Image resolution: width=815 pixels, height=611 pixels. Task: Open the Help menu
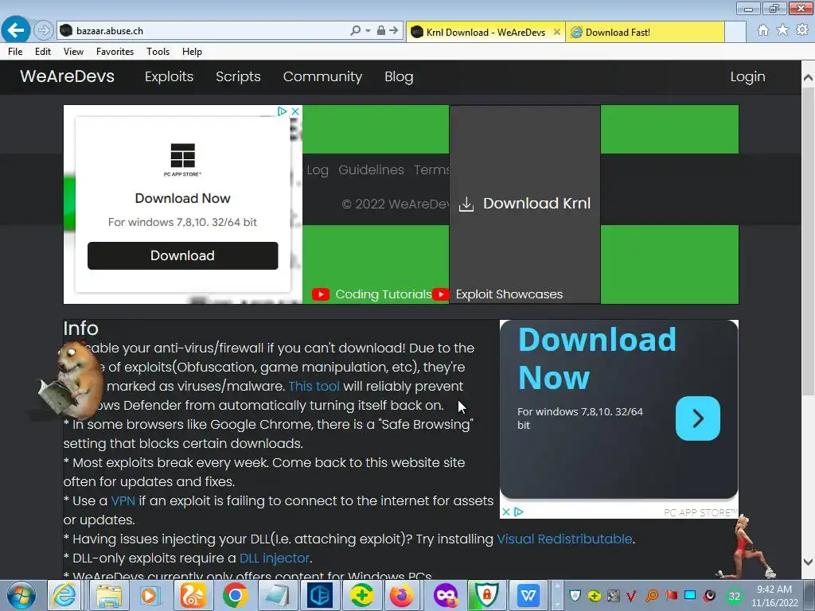coord(192,52)
